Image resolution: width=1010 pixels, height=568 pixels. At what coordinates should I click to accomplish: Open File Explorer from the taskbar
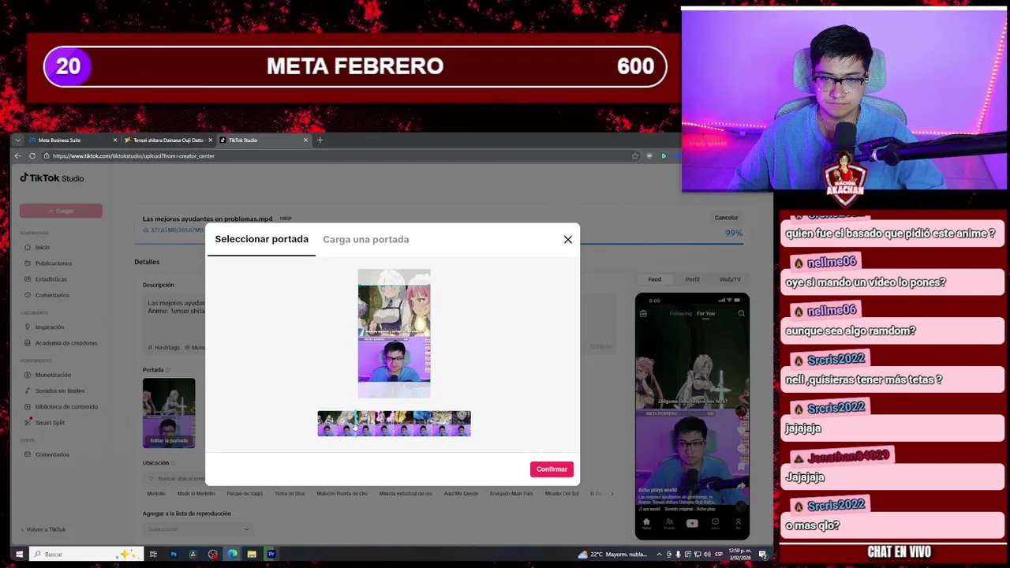coord(252,555)
